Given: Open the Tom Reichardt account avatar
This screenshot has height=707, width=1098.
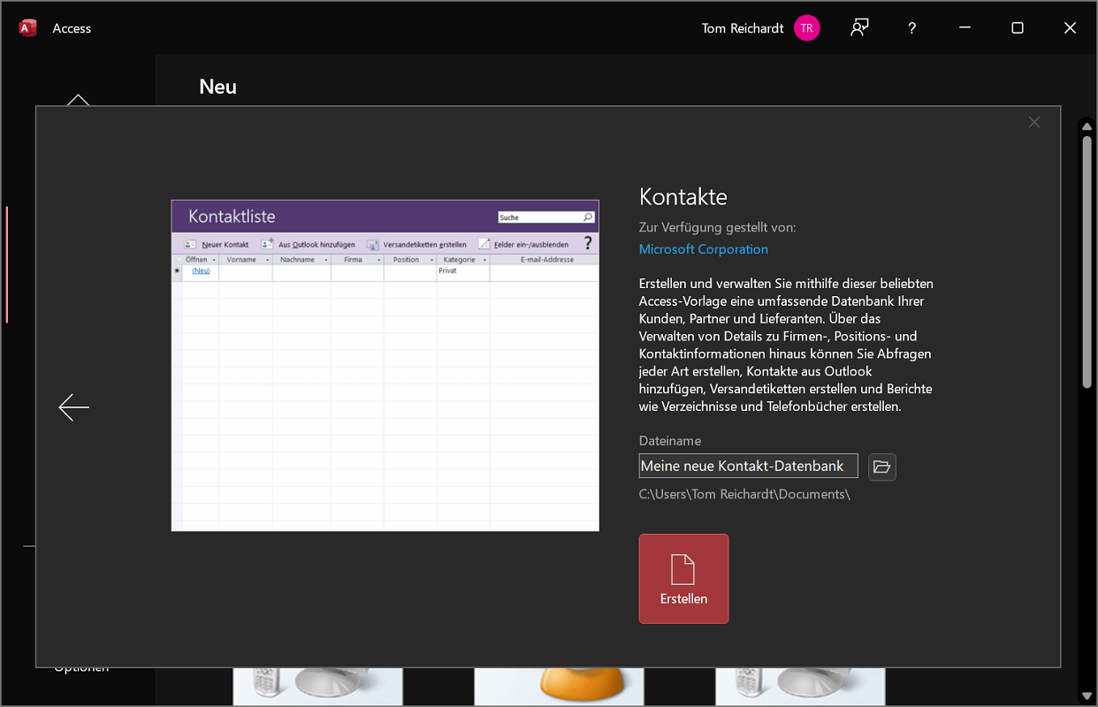Looking at the screenshot, I should [x=806, y=28].
